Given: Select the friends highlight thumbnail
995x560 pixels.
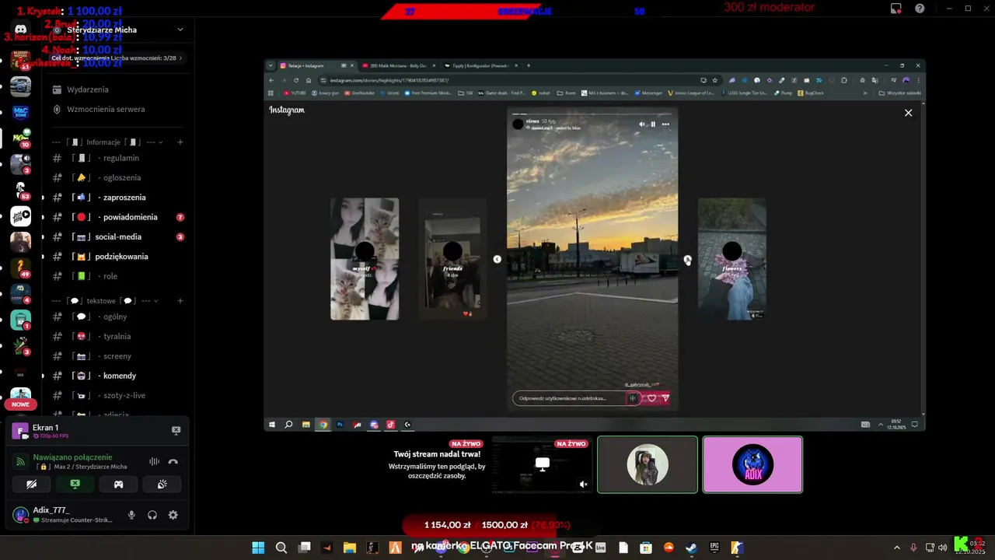Looking at the screenshot, I should [x=452, y=258].
